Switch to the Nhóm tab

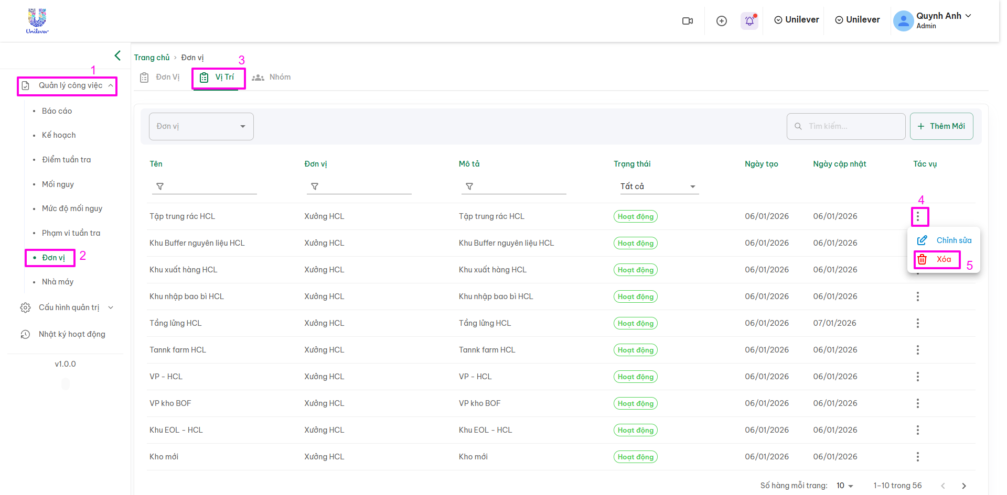(272, 77)
